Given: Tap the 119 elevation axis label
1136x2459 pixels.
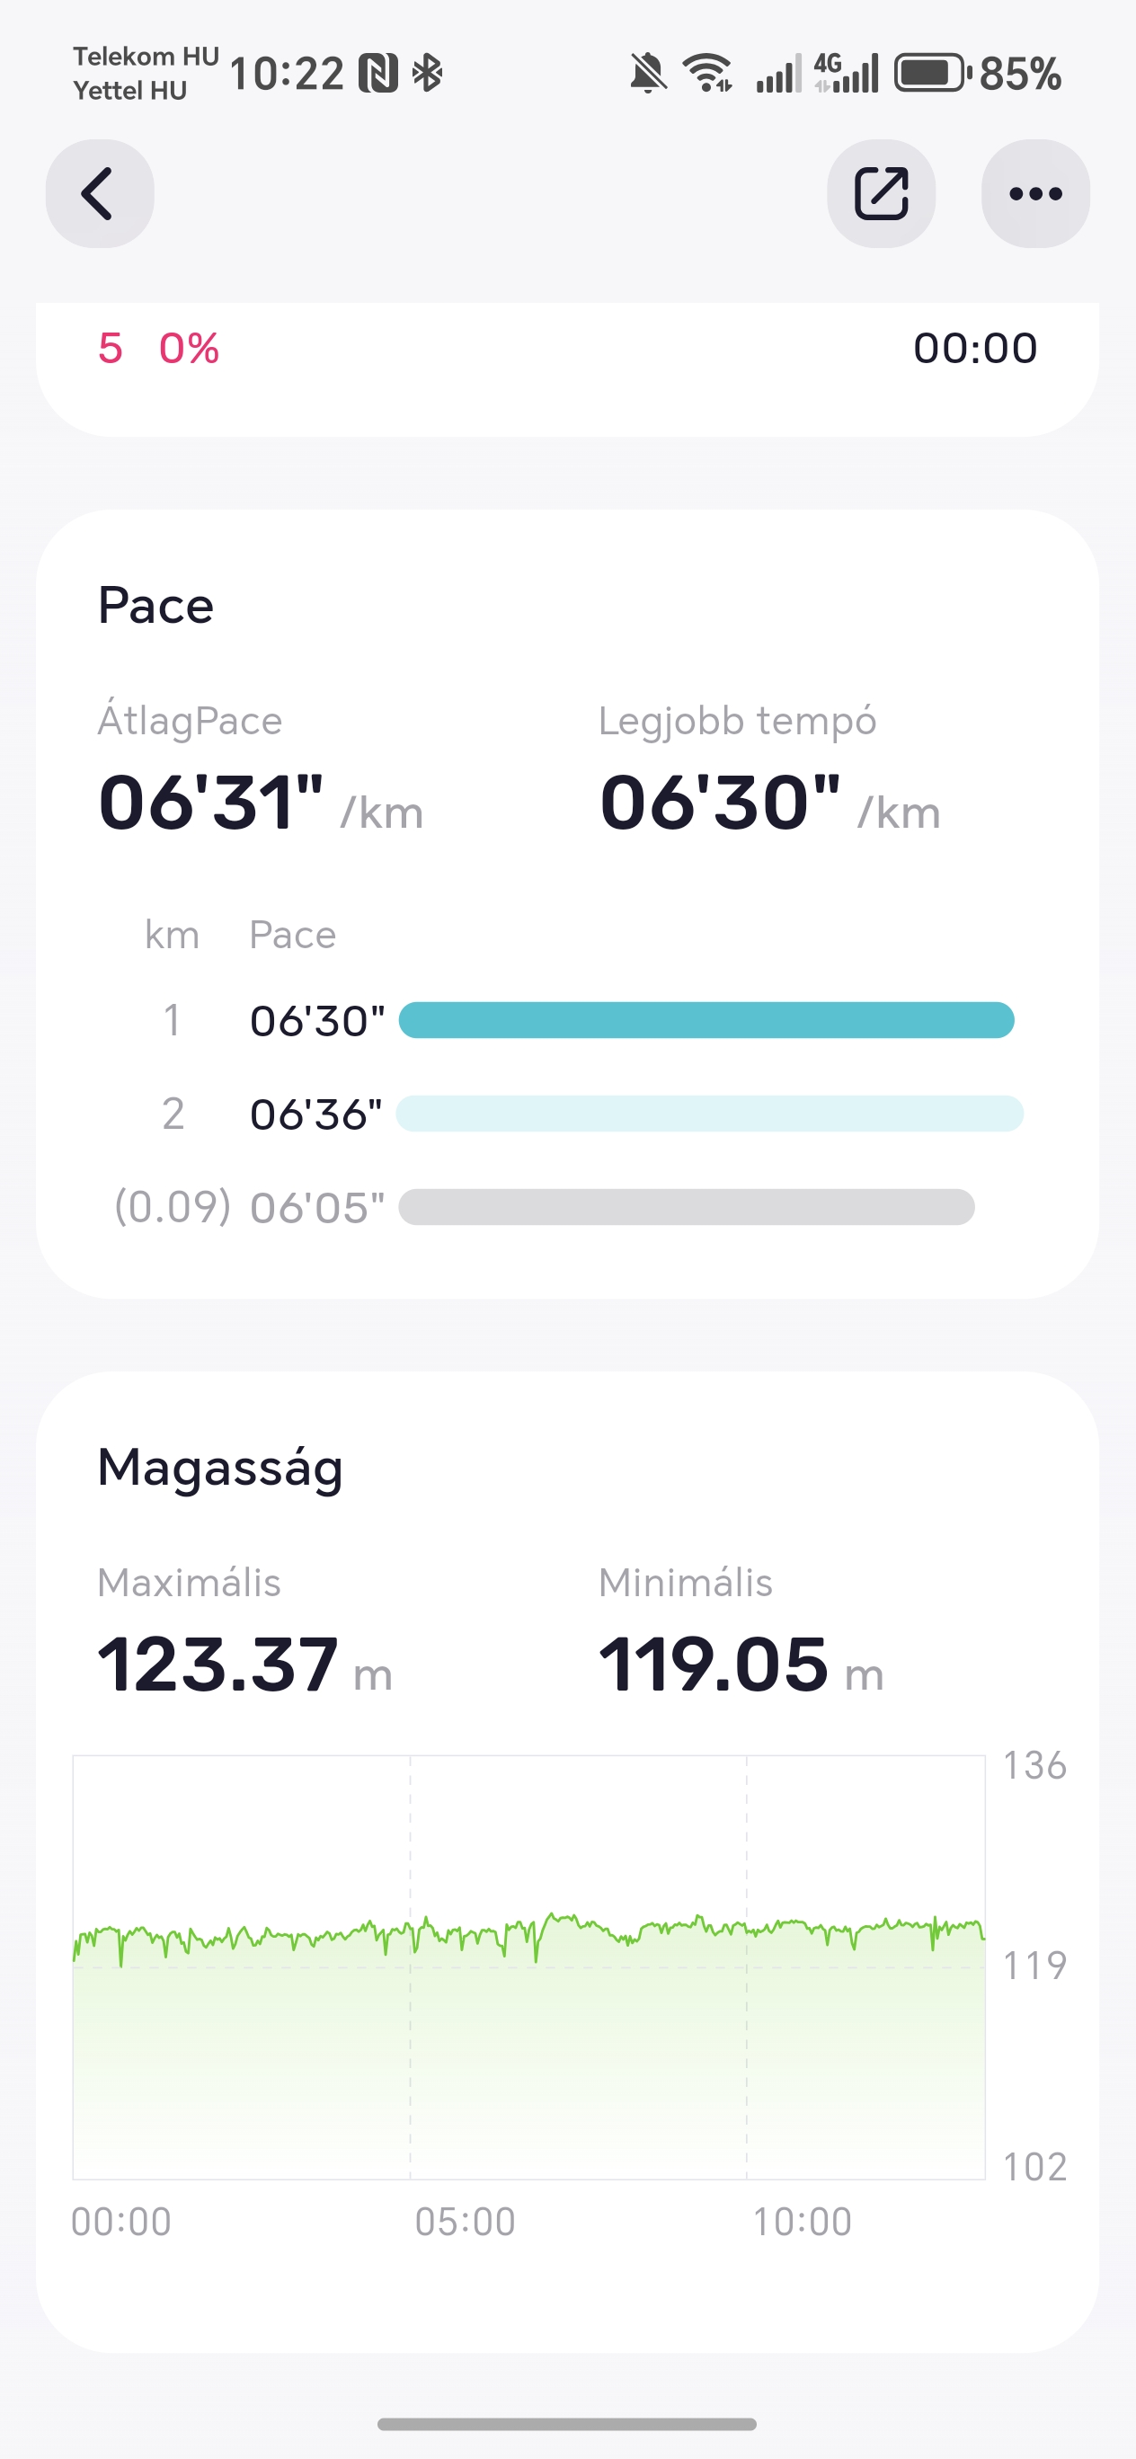Looking at the screenshot, I should pyautogui.click(x=1034, y=1966).
